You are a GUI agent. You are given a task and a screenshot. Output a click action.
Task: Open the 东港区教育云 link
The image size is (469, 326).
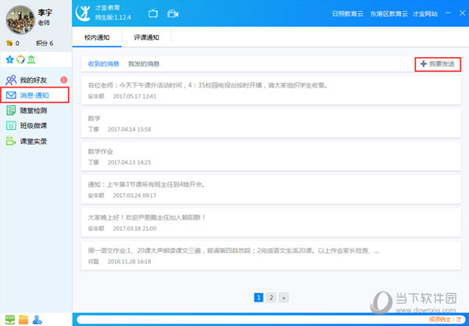tap(388, 14)
